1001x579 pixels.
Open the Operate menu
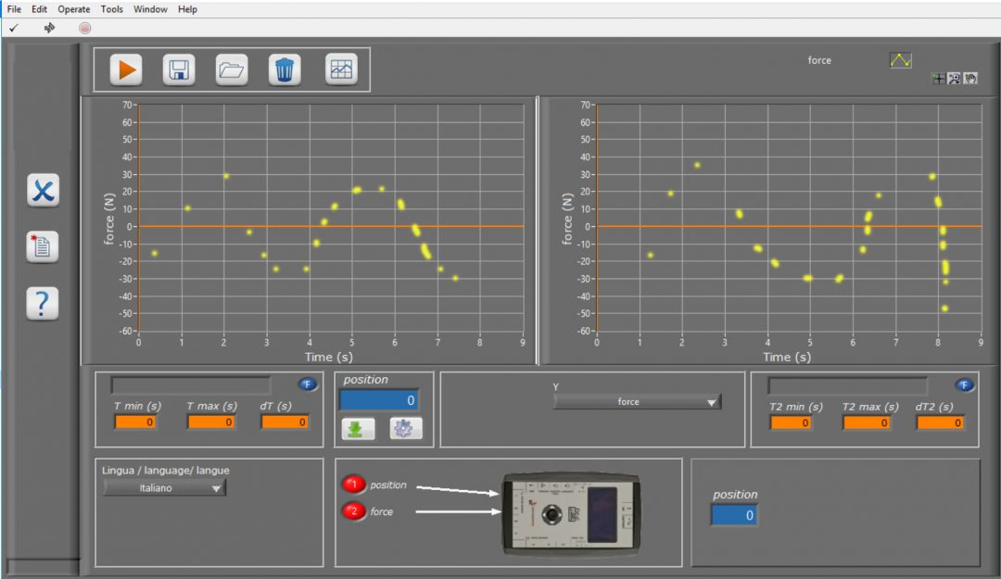click(72, 9)
